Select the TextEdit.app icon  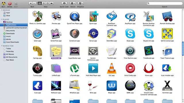pyautogui.click(x=112, y=51)
